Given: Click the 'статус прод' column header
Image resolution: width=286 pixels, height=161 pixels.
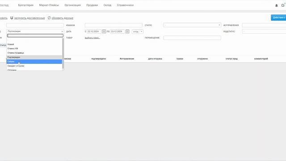Looking at the screenshot, I should click(231, 59).
